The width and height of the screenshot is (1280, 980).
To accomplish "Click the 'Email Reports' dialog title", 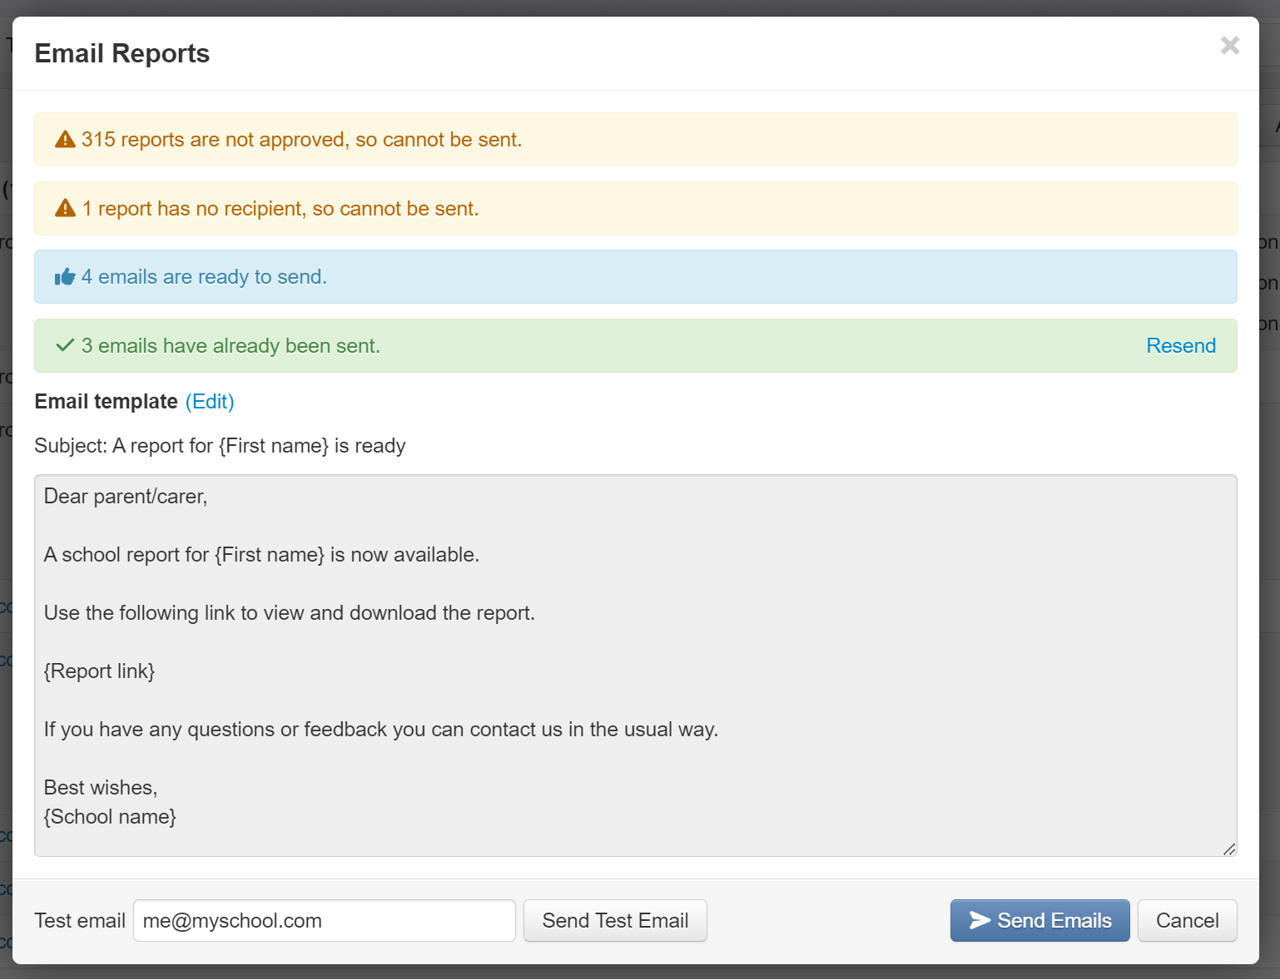I will (122, 53).
